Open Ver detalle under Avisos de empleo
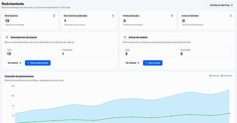237x123 pixels. click(x=132, y=63)
